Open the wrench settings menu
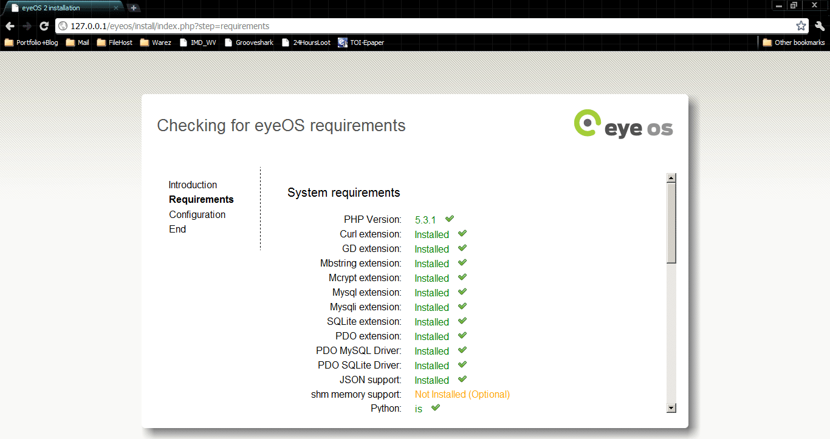Image resolution: width=830 pixels, height=439 pixels. [x=820, y=26]
